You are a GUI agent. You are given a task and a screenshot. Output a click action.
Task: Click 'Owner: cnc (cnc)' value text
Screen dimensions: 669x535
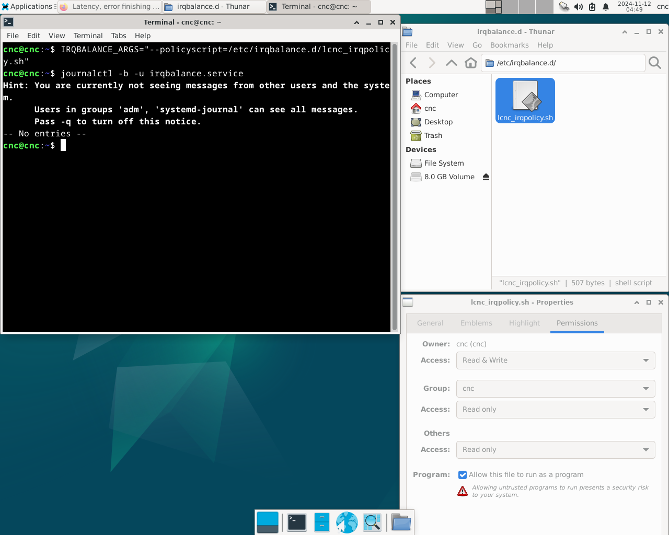click(x=471, y=344)
